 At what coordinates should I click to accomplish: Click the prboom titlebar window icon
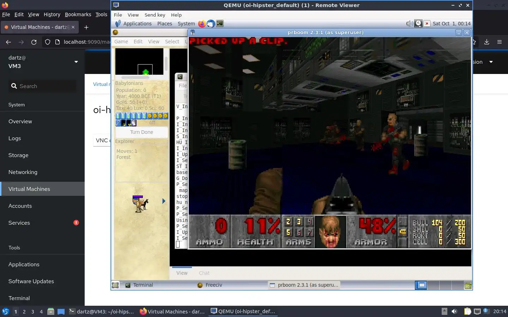coord(193,32)
